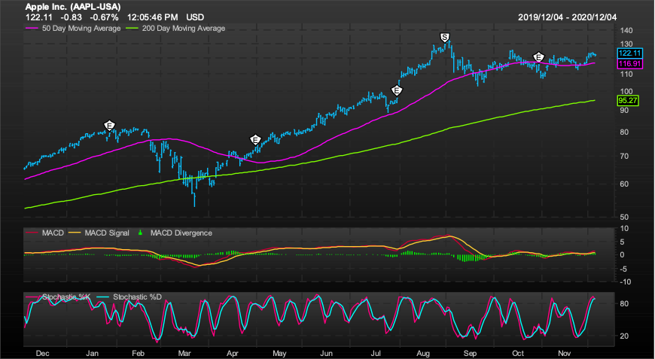Click the 130 price axis label

pyautogui.click(x=626, y=44)
